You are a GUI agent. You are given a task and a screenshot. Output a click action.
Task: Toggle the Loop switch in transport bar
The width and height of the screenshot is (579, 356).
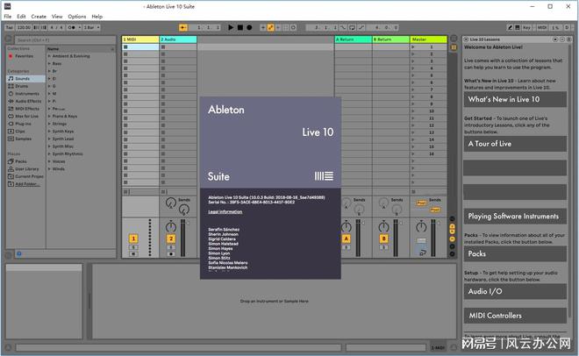click(352, 27)
